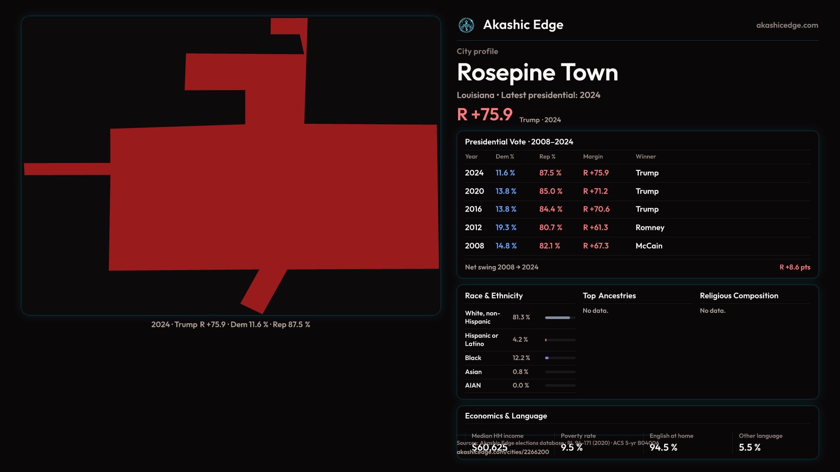Click the R +75.9 margin headline
Image resolution: width=840 pixels, height=472 pixels.
[x=484, y=115]
